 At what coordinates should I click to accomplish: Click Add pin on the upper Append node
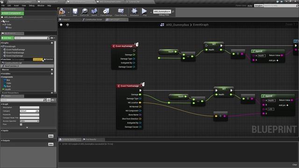click(x=274, y=60)
